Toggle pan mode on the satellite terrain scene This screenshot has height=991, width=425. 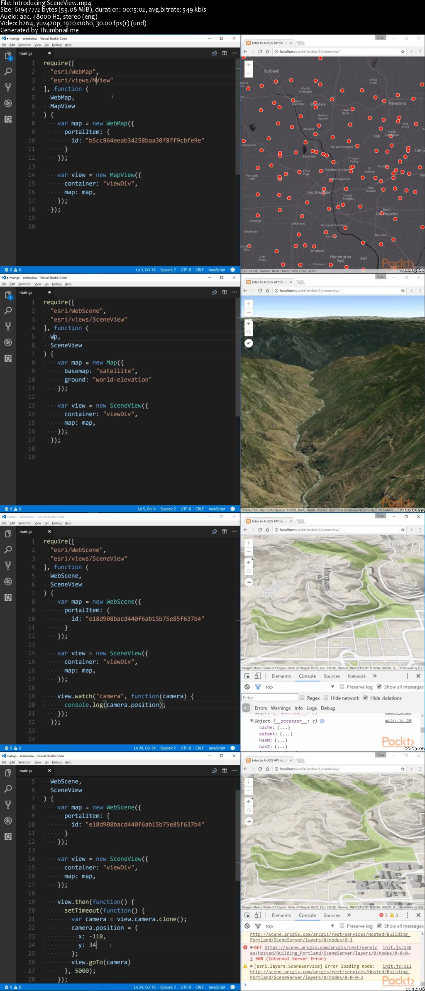(x=249, y=323)
